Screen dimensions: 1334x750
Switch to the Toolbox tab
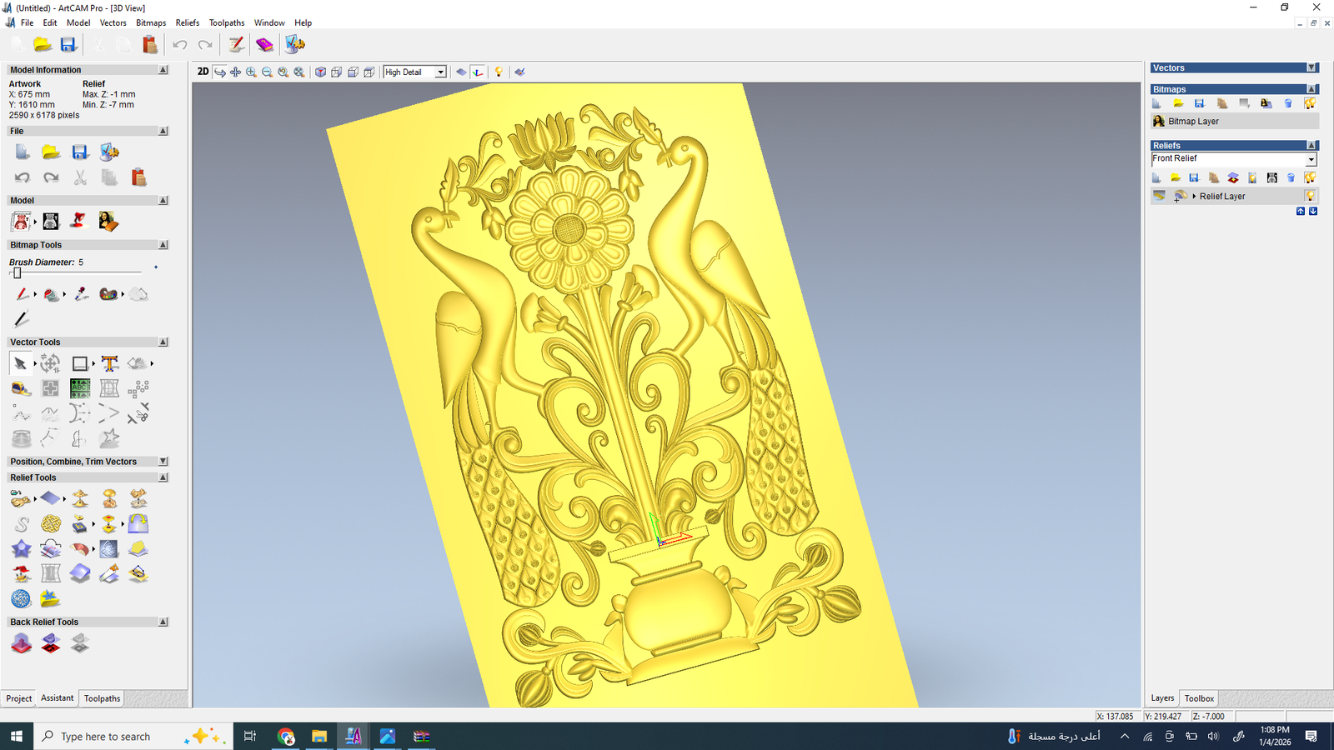pyautogui.click(x=1199, y=698)
